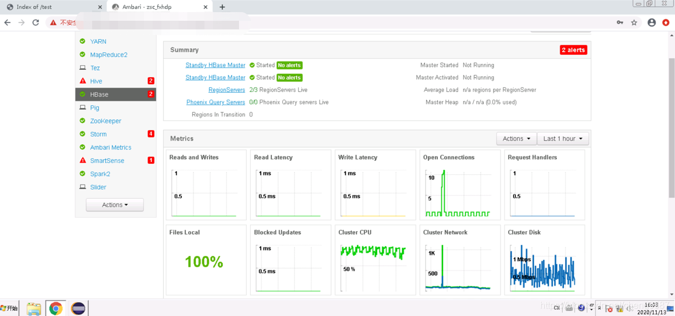Close the Ambari tab
Viewport: 675px width, 316px height.
(x=206, y=7)
